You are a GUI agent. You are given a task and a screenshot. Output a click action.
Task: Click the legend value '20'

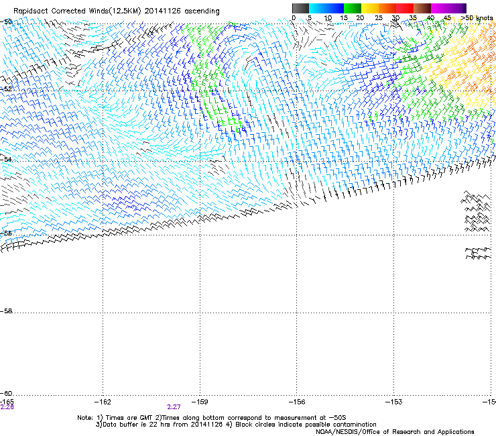pyautogui.click(x=360, y=18)
